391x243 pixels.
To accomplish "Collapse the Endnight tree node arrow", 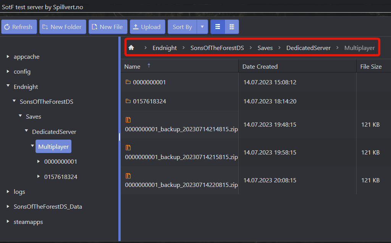I will (x=8, y=86).
